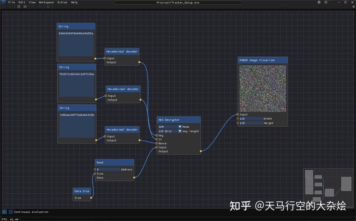
Task: Select the Data Size node header
Action: click(x=82, y=191)
